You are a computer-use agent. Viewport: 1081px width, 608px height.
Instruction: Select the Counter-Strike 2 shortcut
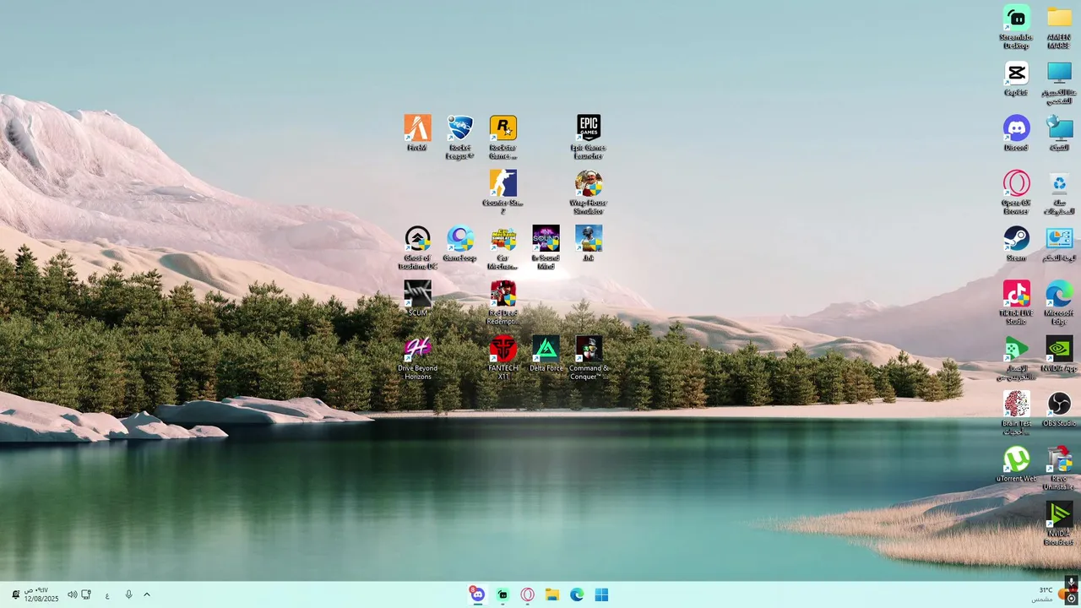tap(503, 192)
